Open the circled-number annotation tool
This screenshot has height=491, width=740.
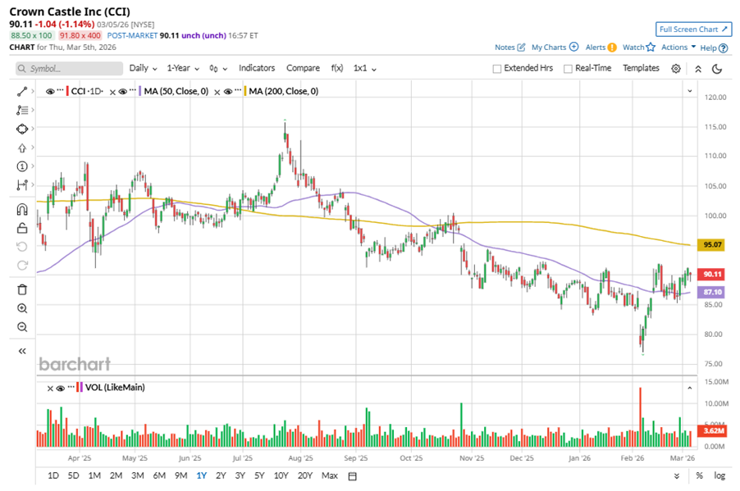pos(22,166)
